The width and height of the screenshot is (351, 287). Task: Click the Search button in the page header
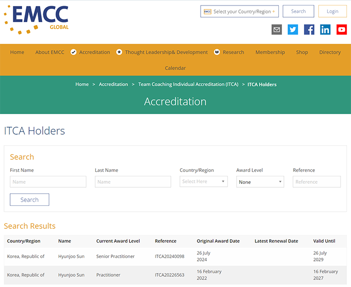(x=298, y=11)
